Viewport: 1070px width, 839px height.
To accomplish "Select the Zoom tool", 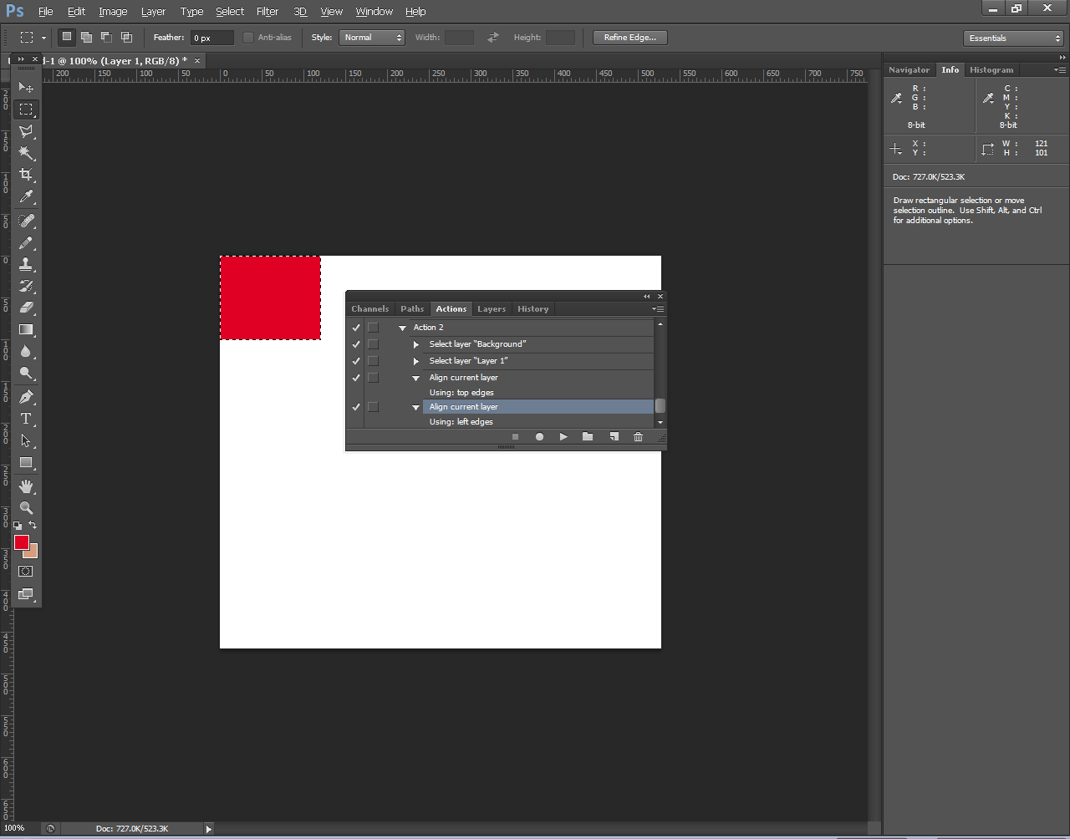I will coord(26,508).
